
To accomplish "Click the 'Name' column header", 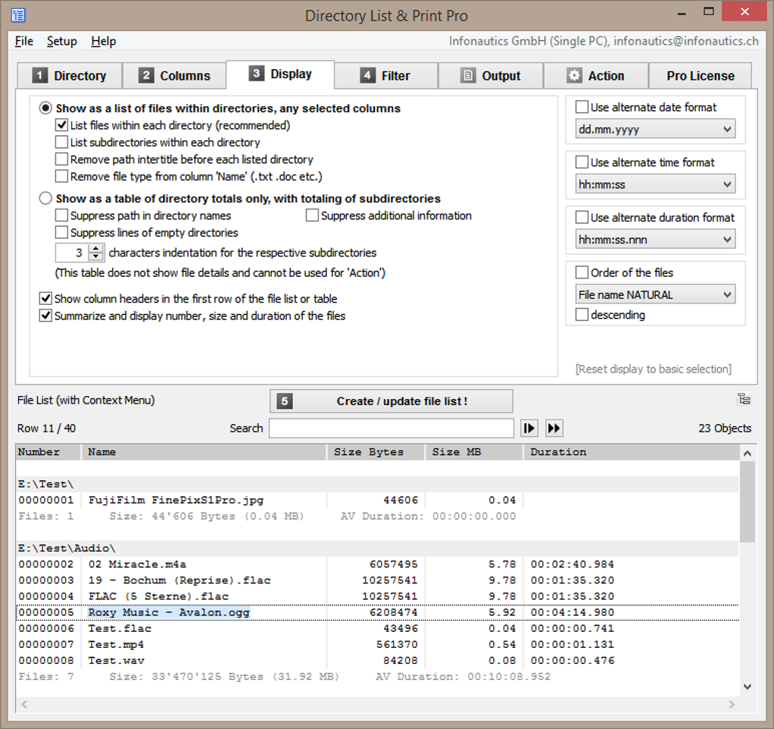I will [x=203, y=451].
